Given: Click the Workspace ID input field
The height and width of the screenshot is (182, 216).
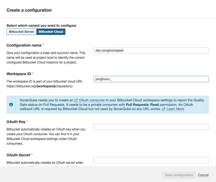Looking at the screenshot, I should [151, 79].
